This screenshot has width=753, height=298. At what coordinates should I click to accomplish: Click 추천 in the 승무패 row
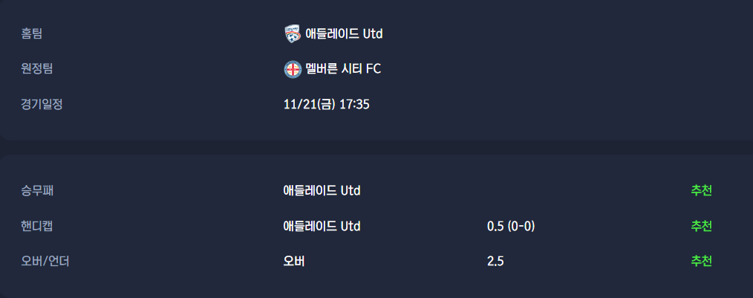[701, 190]
